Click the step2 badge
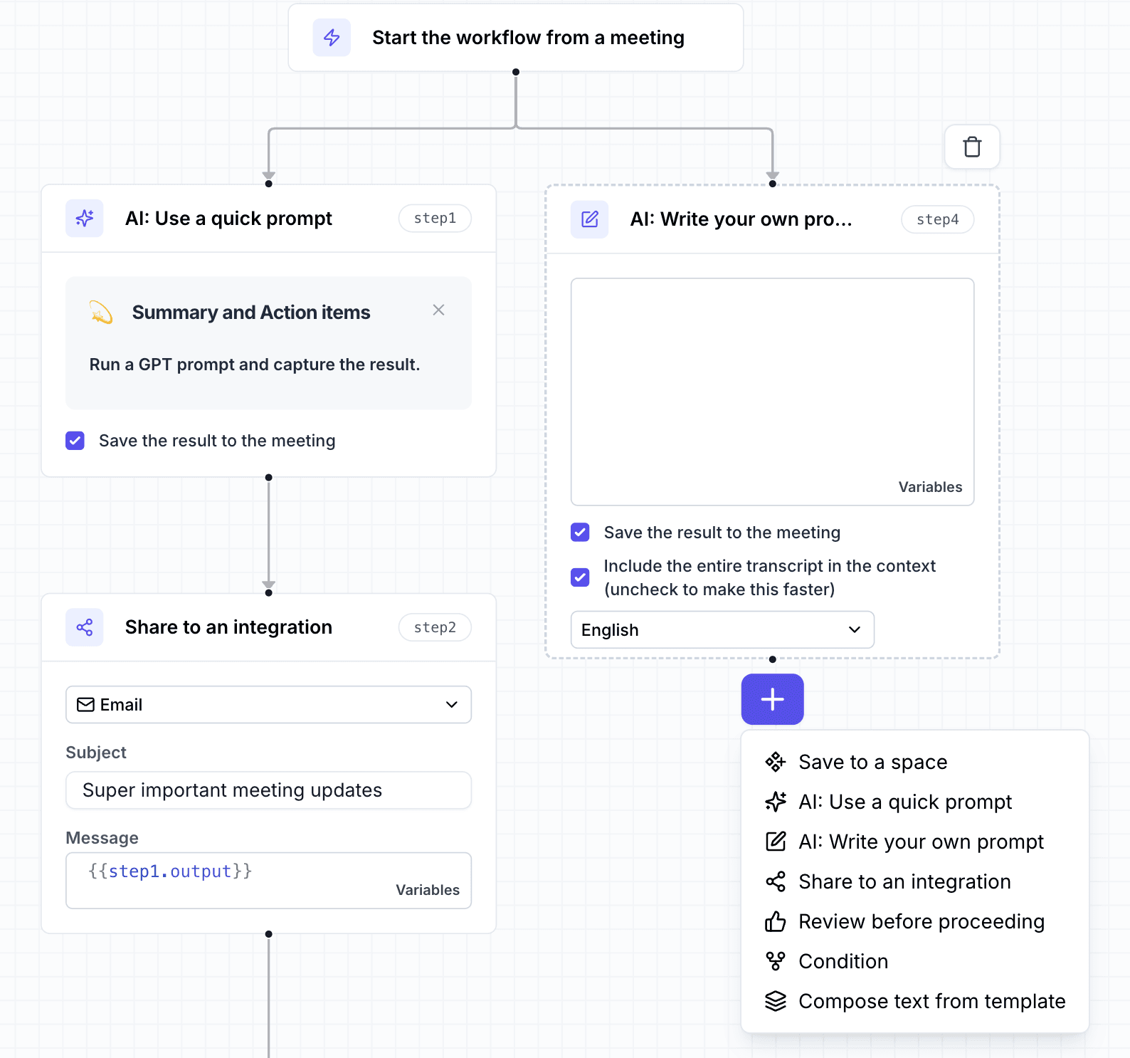Image resolution: width=1130 pixels, height=1058 pixels. click(x=435, y=627)
